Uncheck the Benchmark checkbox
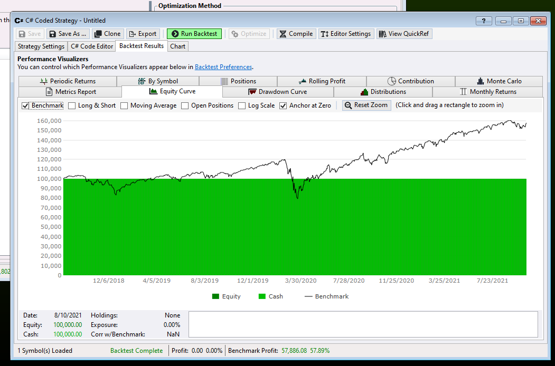Viewport: 555px width, 366px height. pyautogui.click(x=25, y=105)
